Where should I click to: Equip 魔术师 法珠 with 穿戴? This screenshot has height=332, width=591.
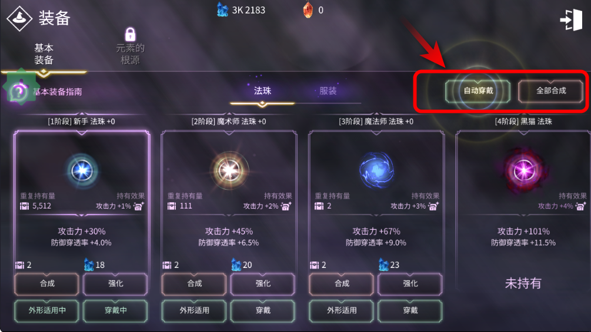click(263, 310)
